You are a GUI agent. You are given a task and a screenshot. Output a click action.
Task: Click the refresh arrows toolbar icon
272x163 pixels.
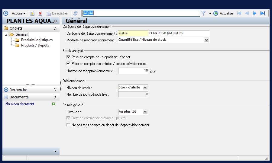coord(76,13)
